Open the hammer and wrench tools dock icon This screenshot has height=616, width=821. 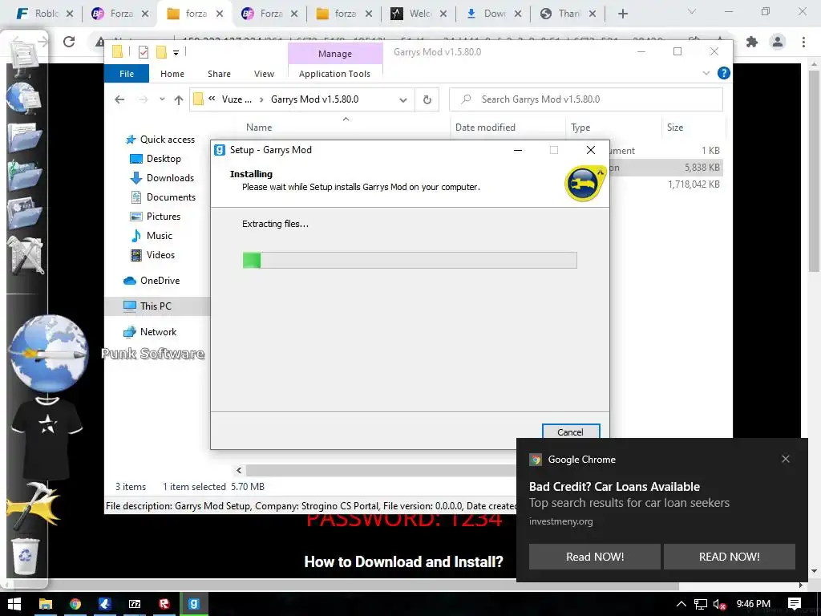(26, 255)
